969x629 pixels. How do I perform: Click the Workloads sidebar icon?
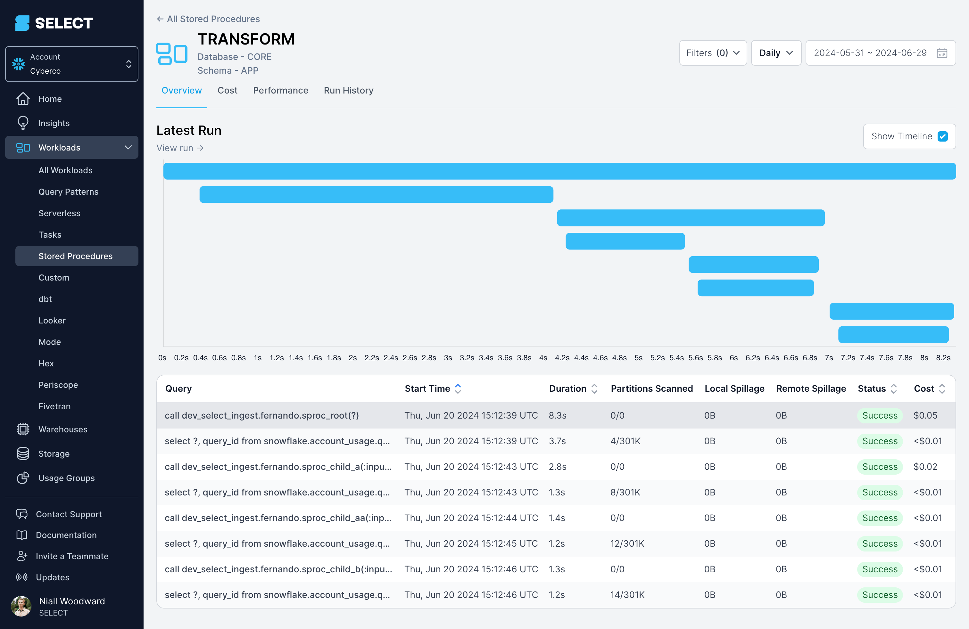(23, 147)
